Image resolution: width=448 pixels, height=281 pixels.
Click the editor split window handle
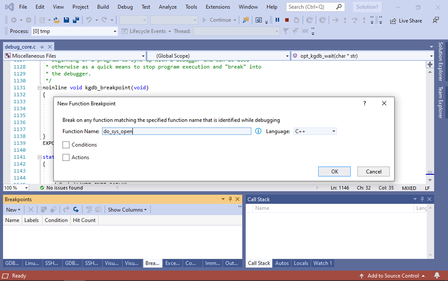[x=430, y=64]
